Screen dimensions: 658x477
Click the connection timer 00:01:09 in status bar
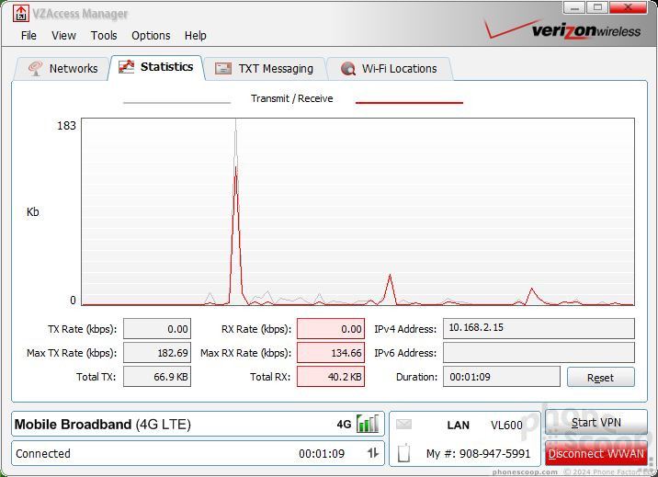(x=322, y=453)
